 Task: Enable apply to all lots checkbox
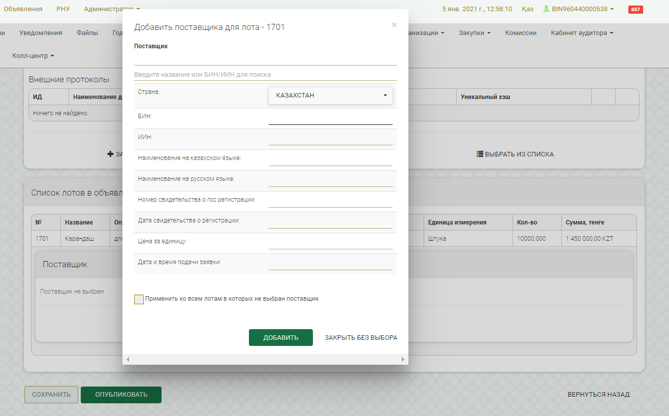tap(139, 299)
